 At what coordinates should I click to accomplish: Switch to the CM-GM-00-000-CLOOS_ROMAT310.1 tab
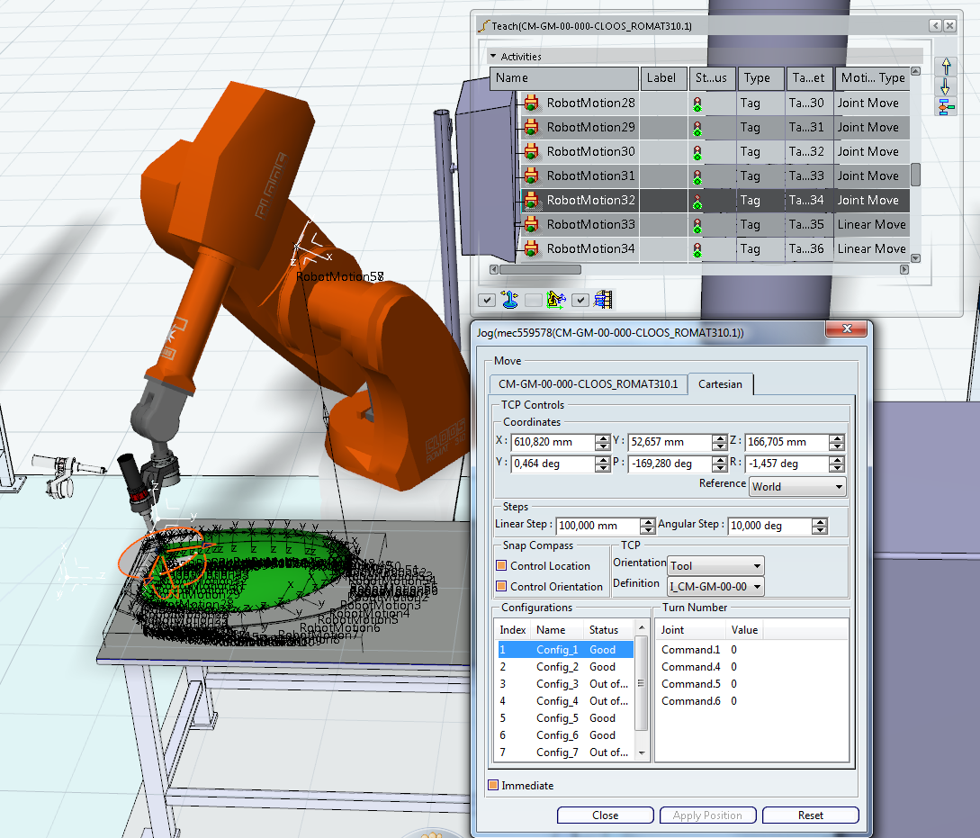pos(588,384)
